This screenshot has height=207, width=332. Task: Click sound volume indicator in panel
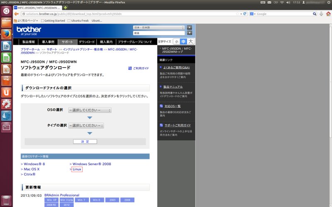point(288,2)
